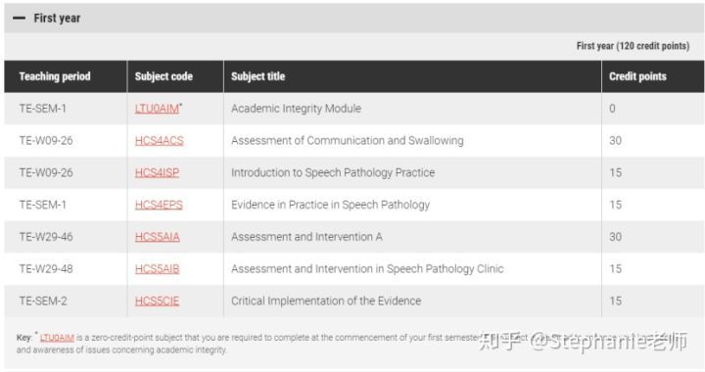Click the minus icon beside First year
705x372 pixels.
click(19, 19)
